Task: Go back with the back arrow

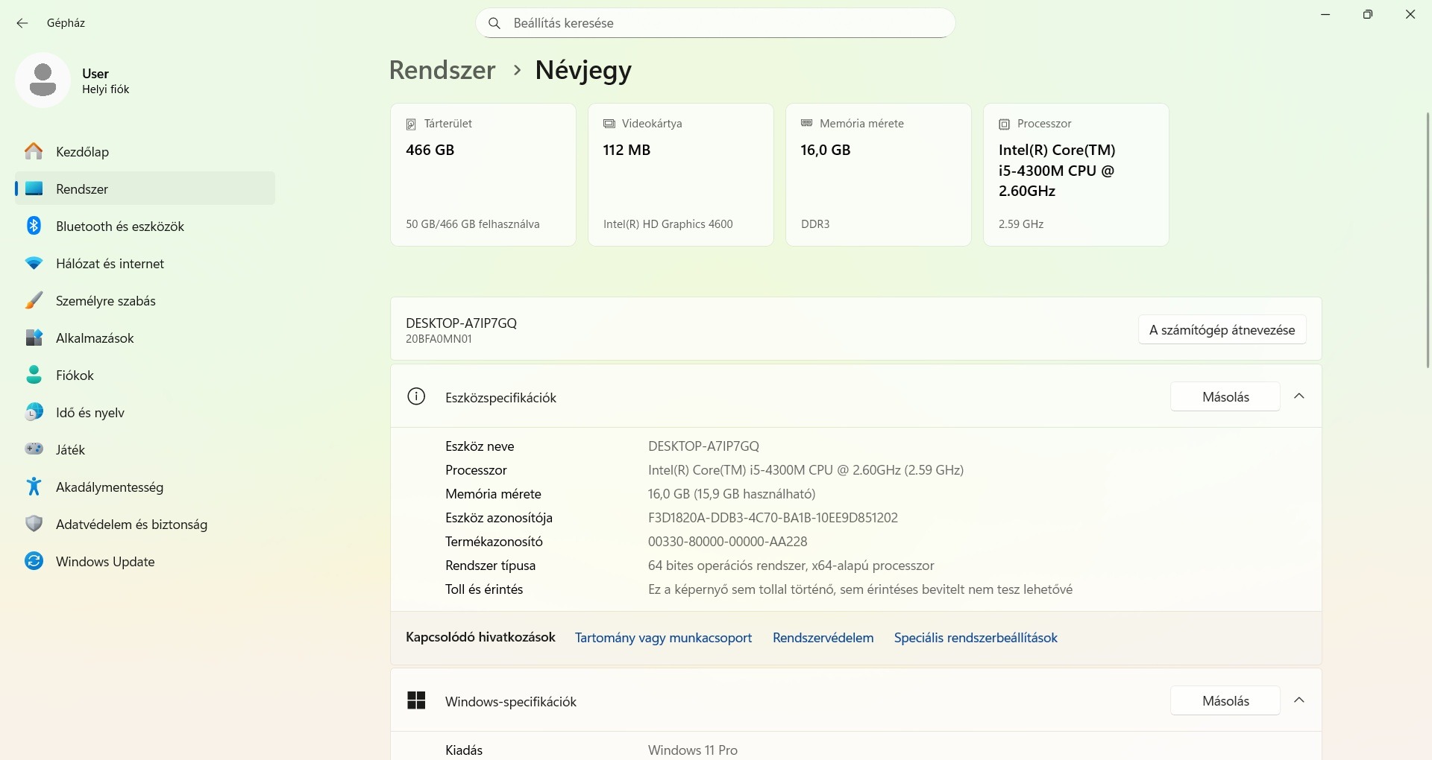Action: click(x=22, y=23)
